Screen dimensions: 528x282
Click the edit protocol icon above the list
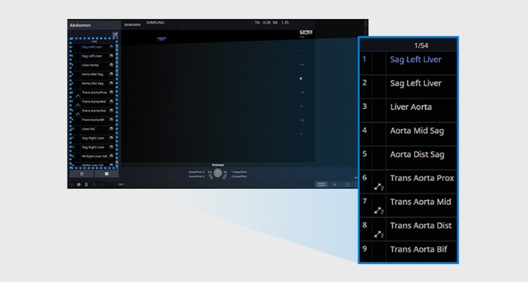click(x=115, y=35)
